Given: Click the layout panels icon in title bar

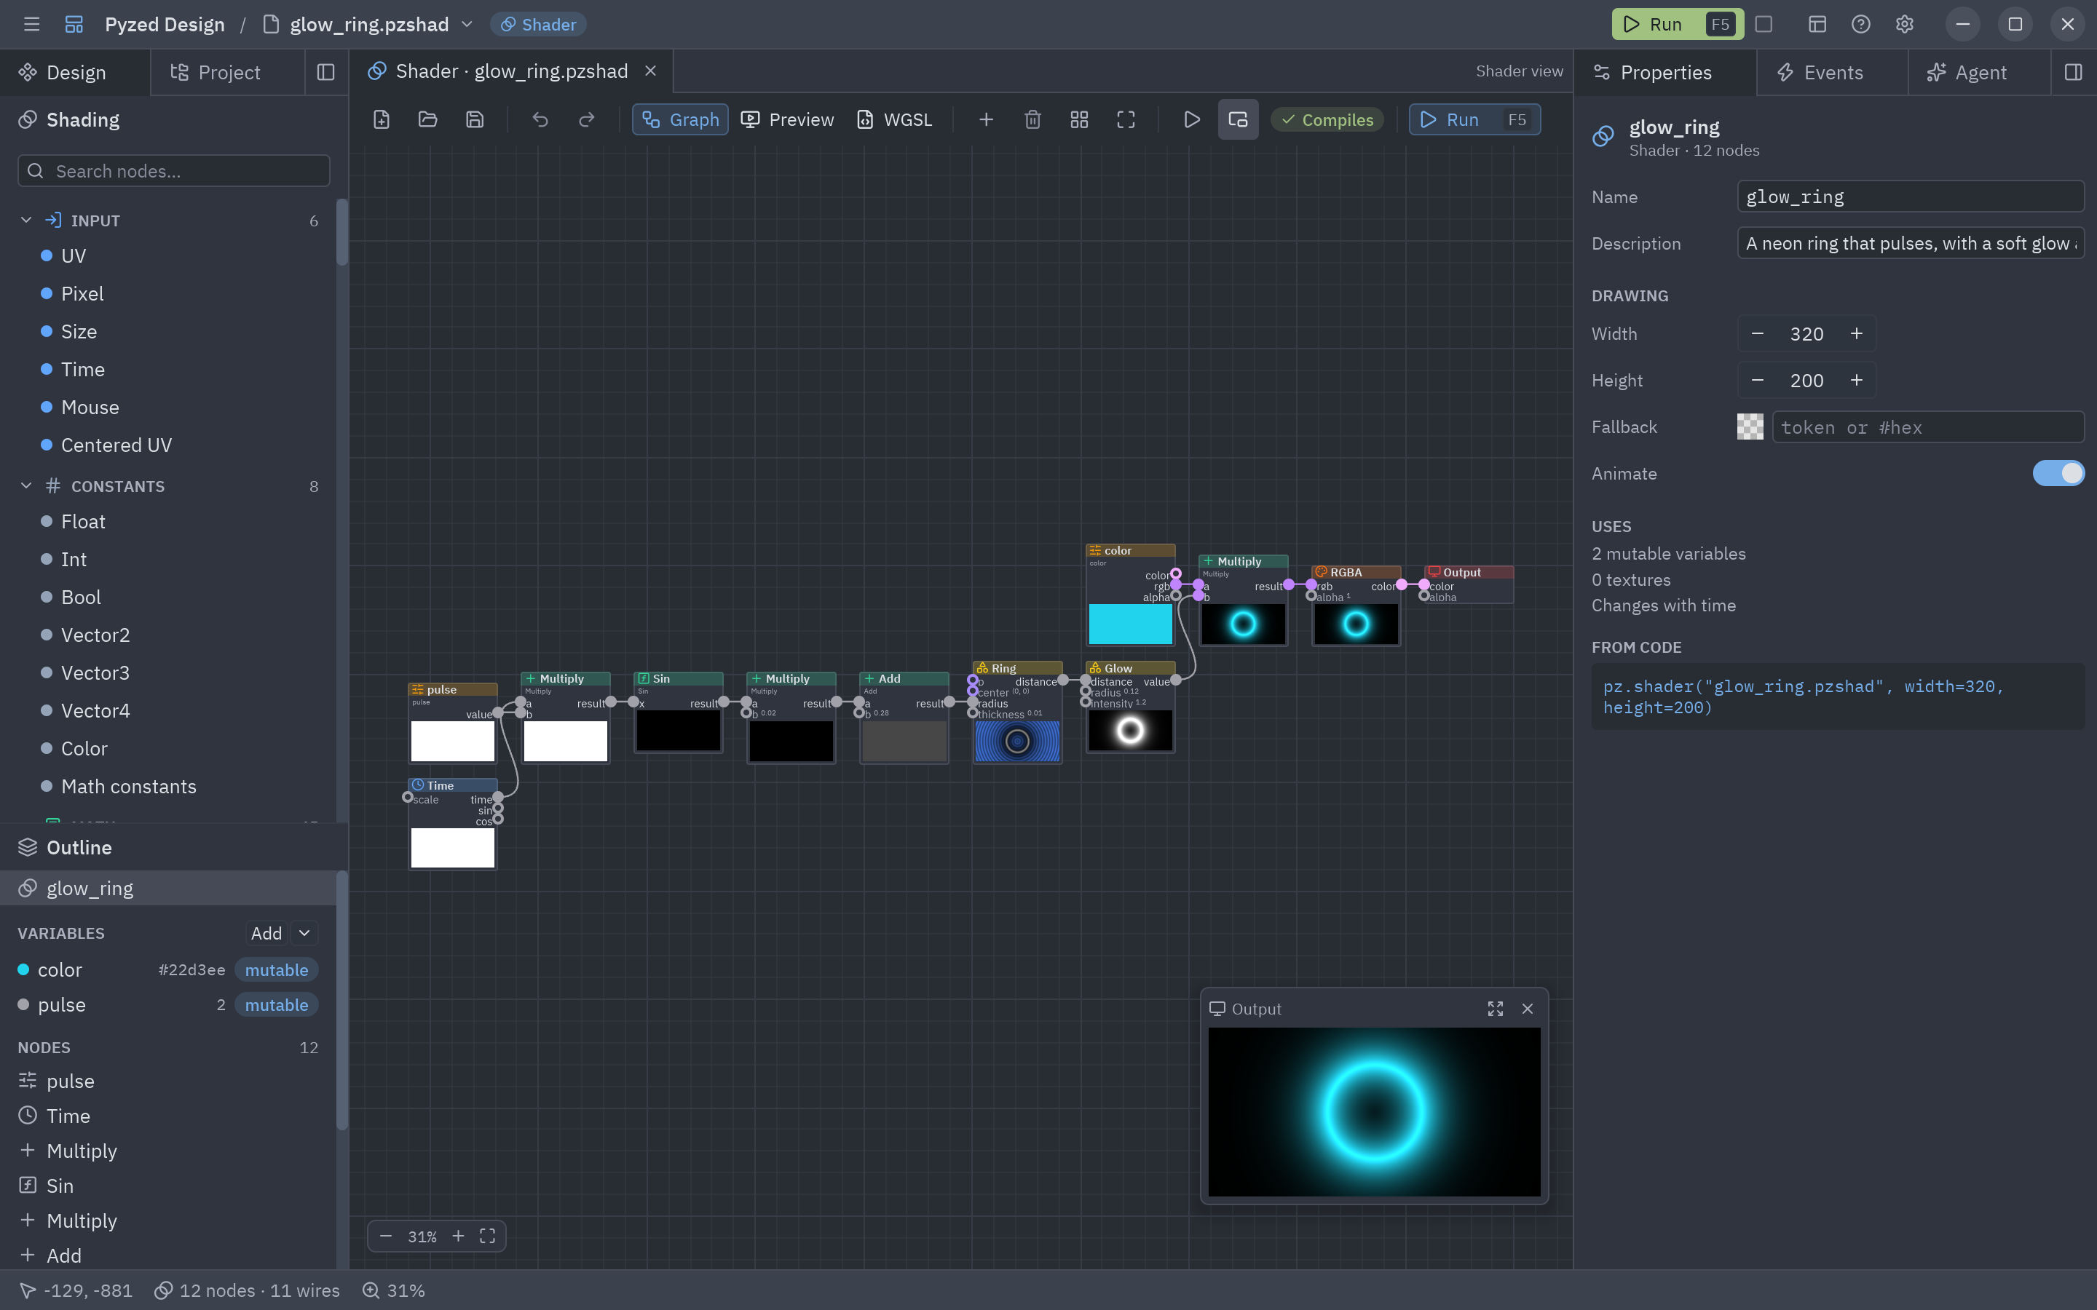Looking at the screenshot, I should [1817, 24].
